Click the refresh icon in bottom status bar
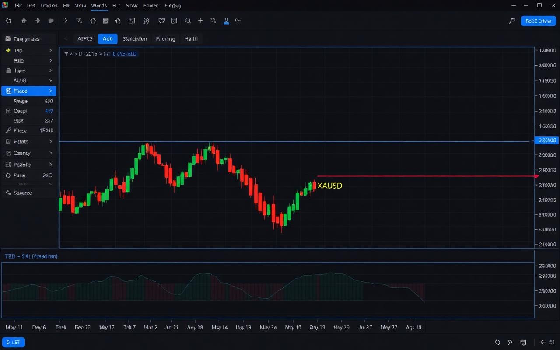The height and width of the screenshot is (350, 560). tap(497, 343)
